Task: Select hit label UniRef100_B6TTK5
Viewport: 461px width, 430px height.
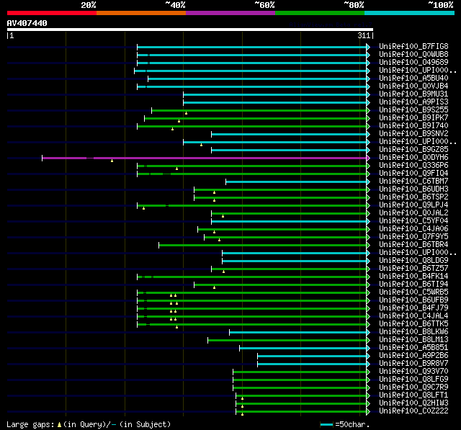Action: (x=413, y=324)
